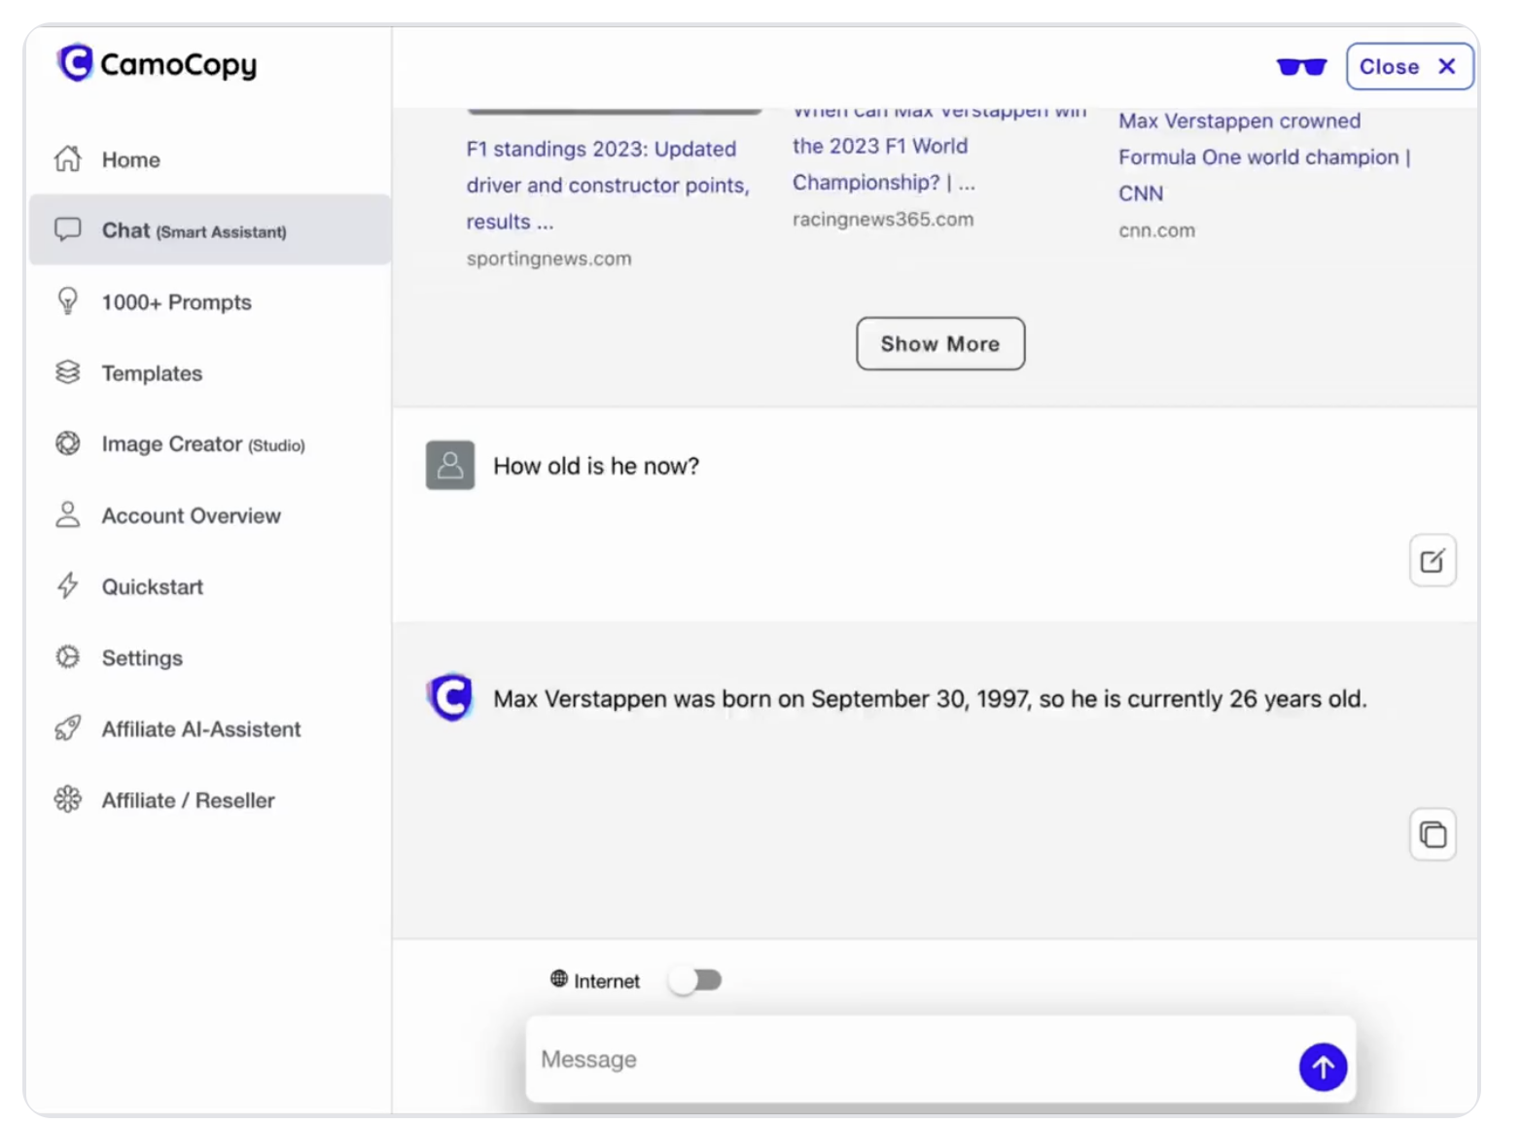Click into the Message input field
The width and height of the screenshot is (1521, 1124).
[x=904, y=1059]
